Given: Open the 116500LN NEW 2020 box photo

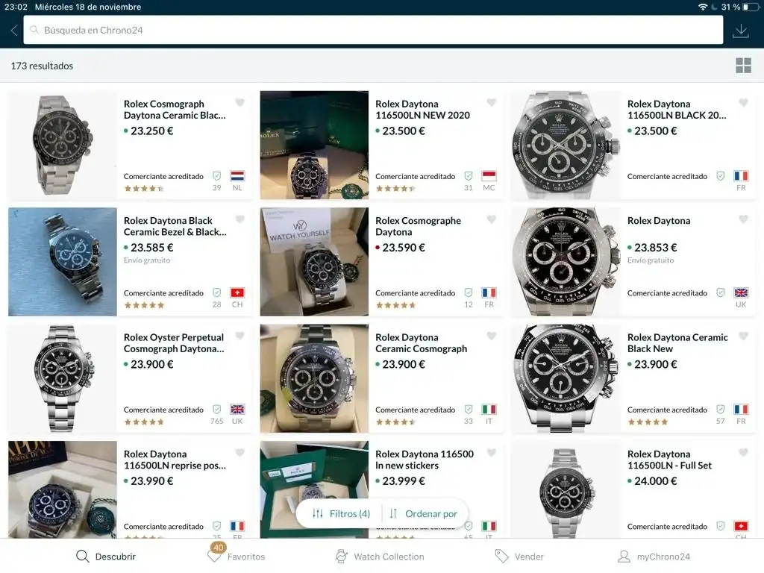Looking at the screenshot, I should coord(314,145).
